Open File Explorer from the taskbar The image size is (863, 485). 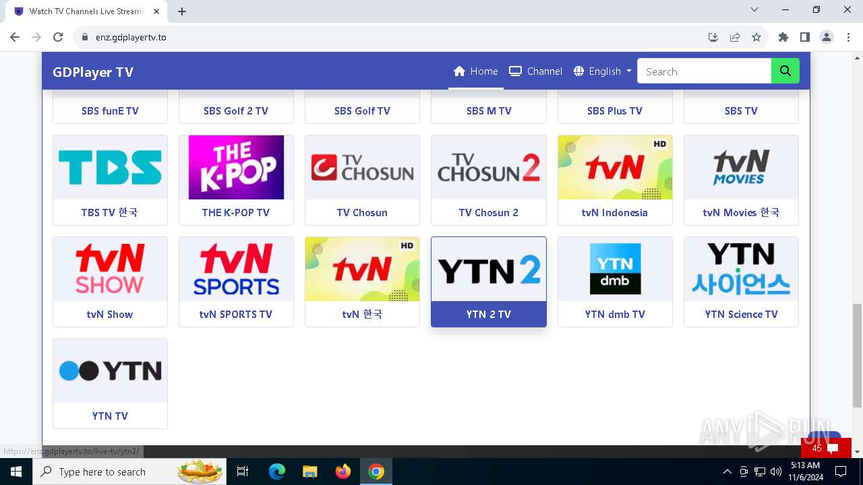(x=309, y=472)
